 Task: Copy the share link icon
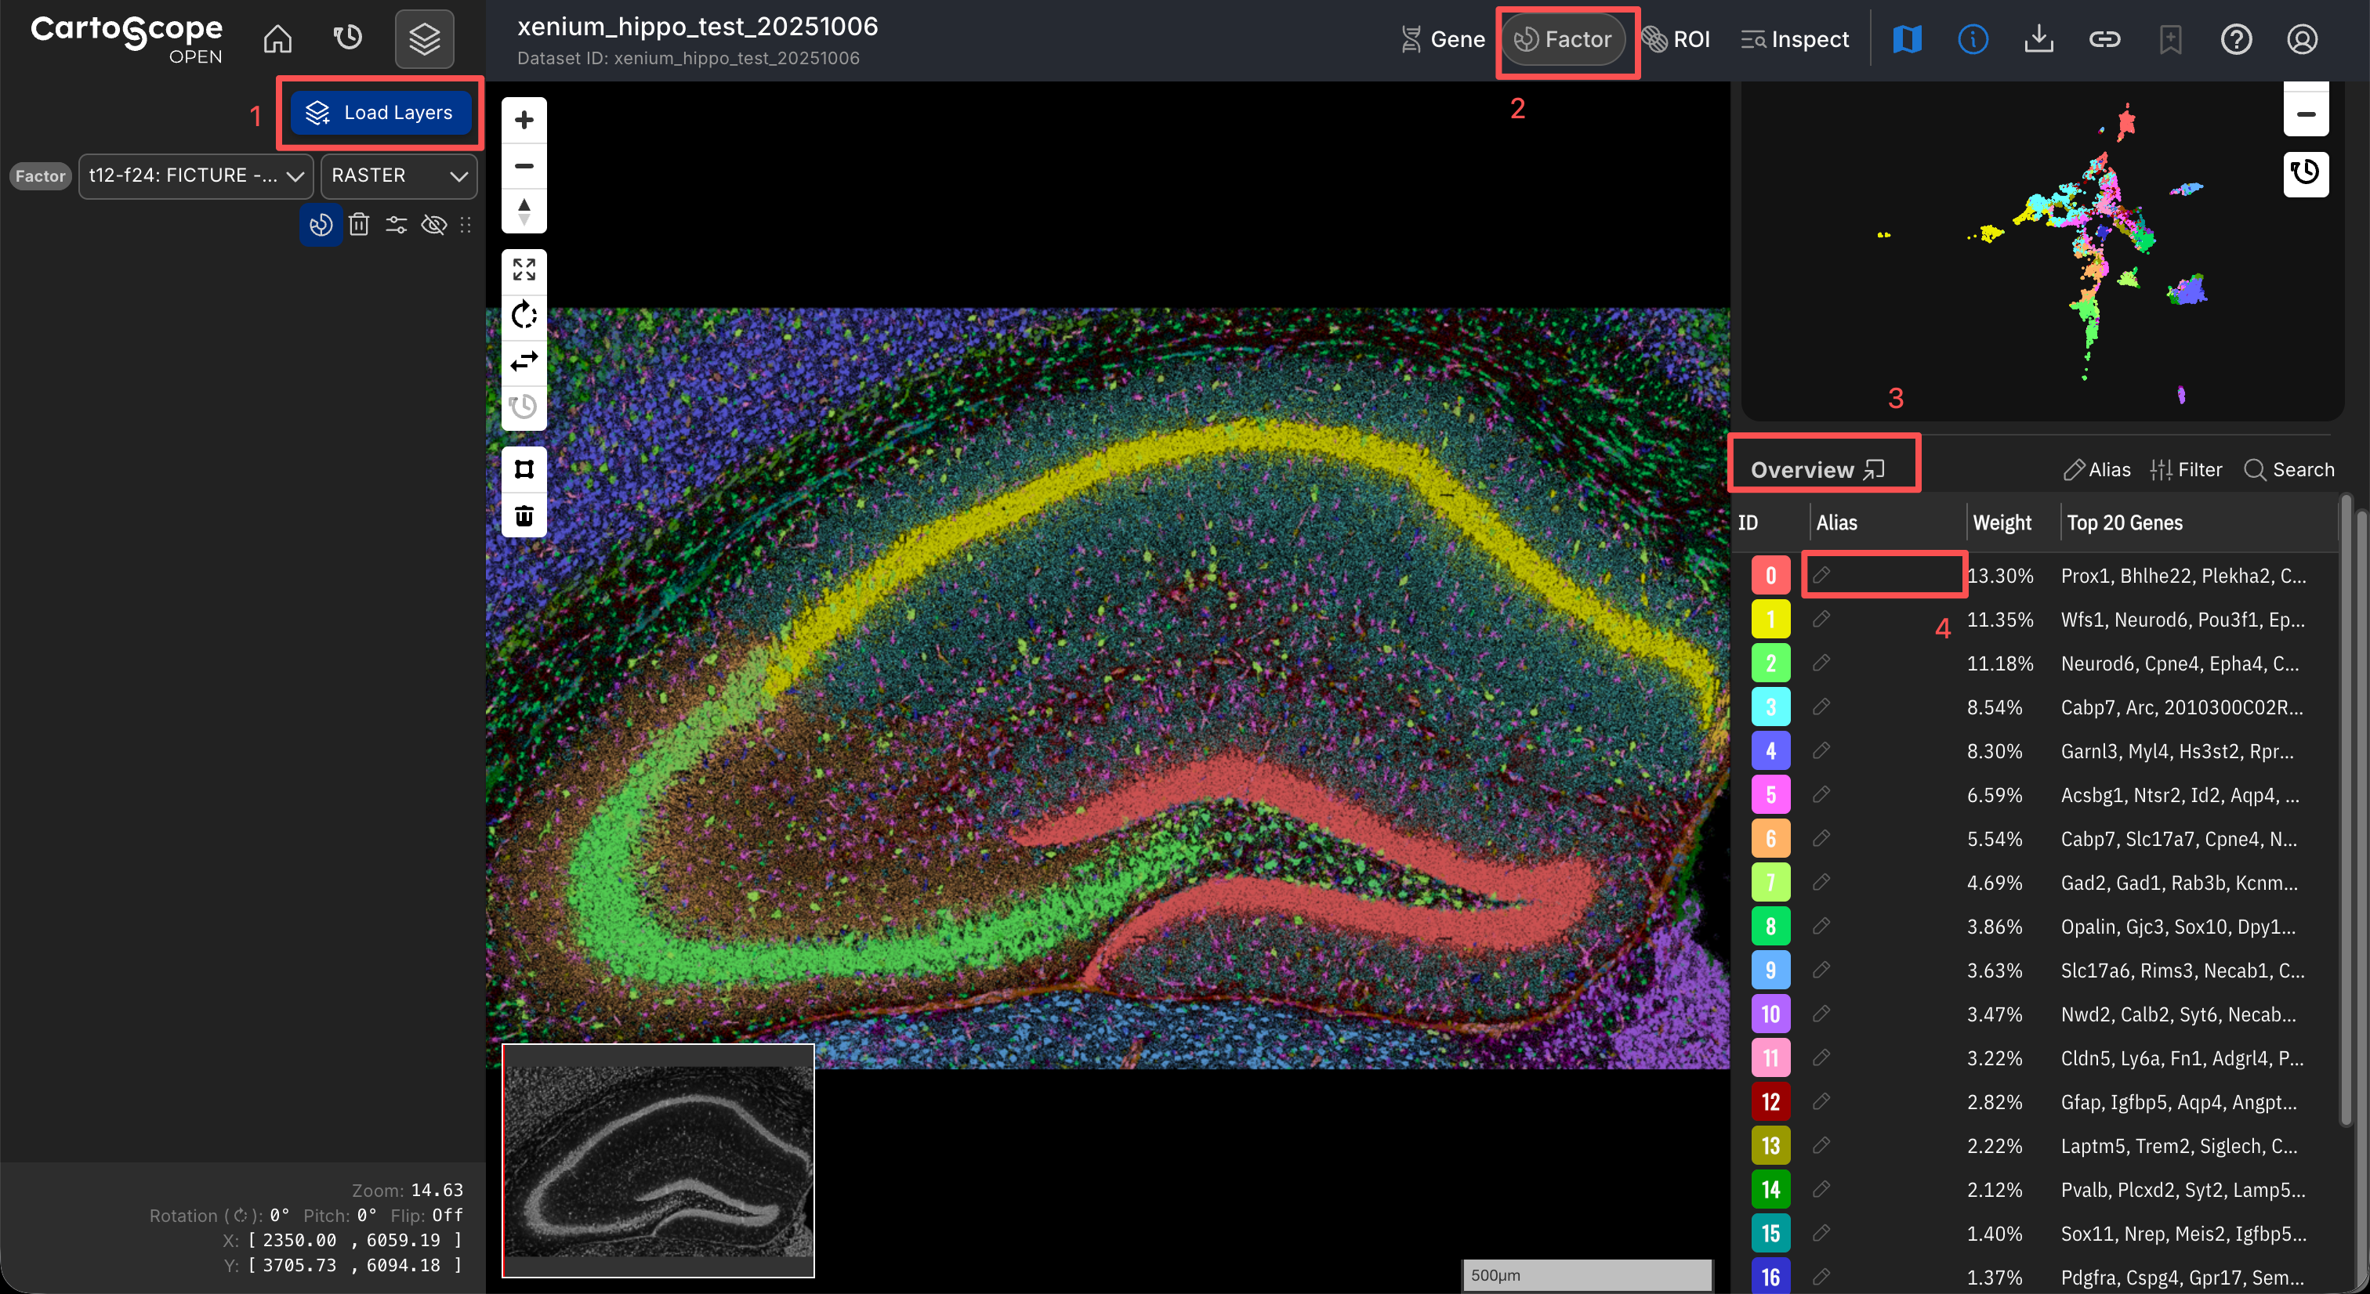click(x=2104, y=38)
